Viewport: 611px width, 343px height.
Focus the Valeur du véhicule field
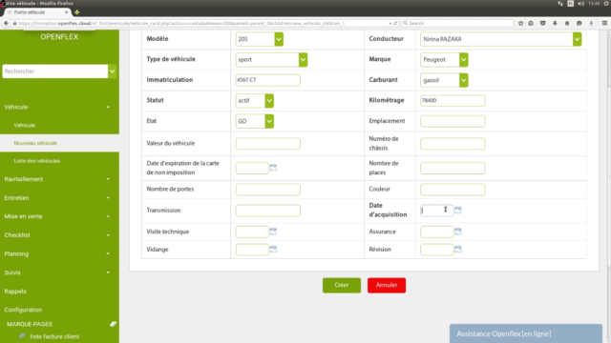tap(267, 144)
